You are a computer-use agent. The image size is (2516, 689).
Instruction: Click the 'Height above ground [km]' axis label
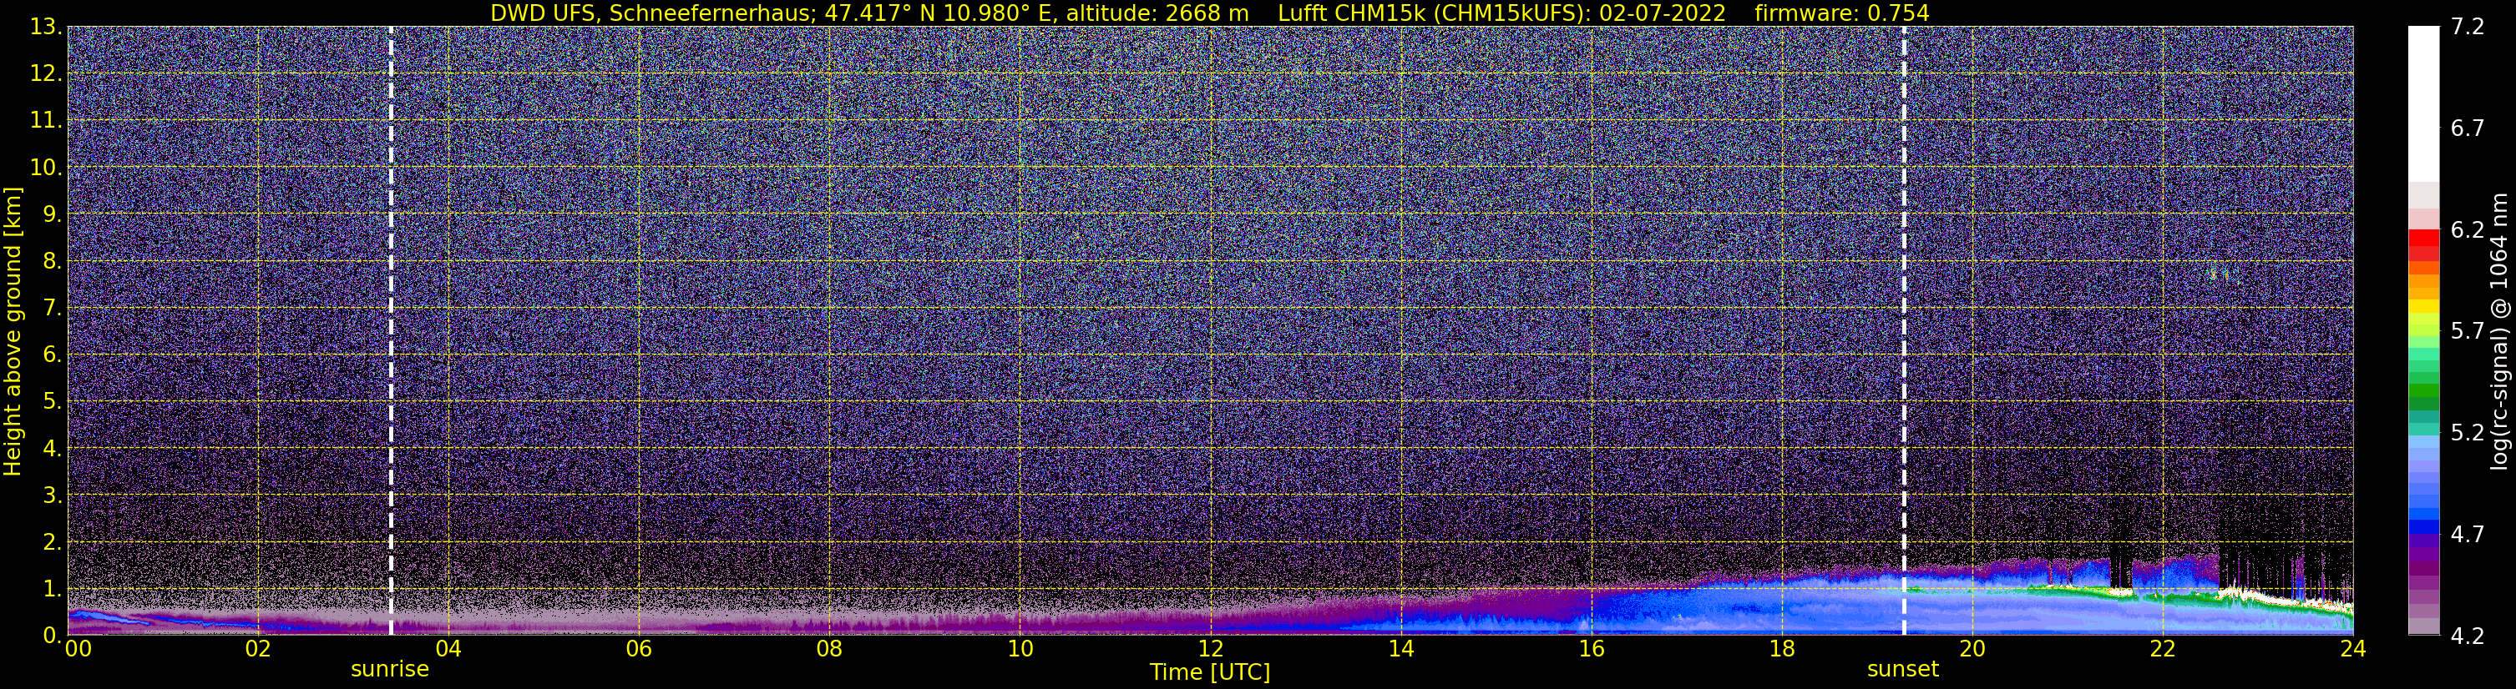click(13, 331)
